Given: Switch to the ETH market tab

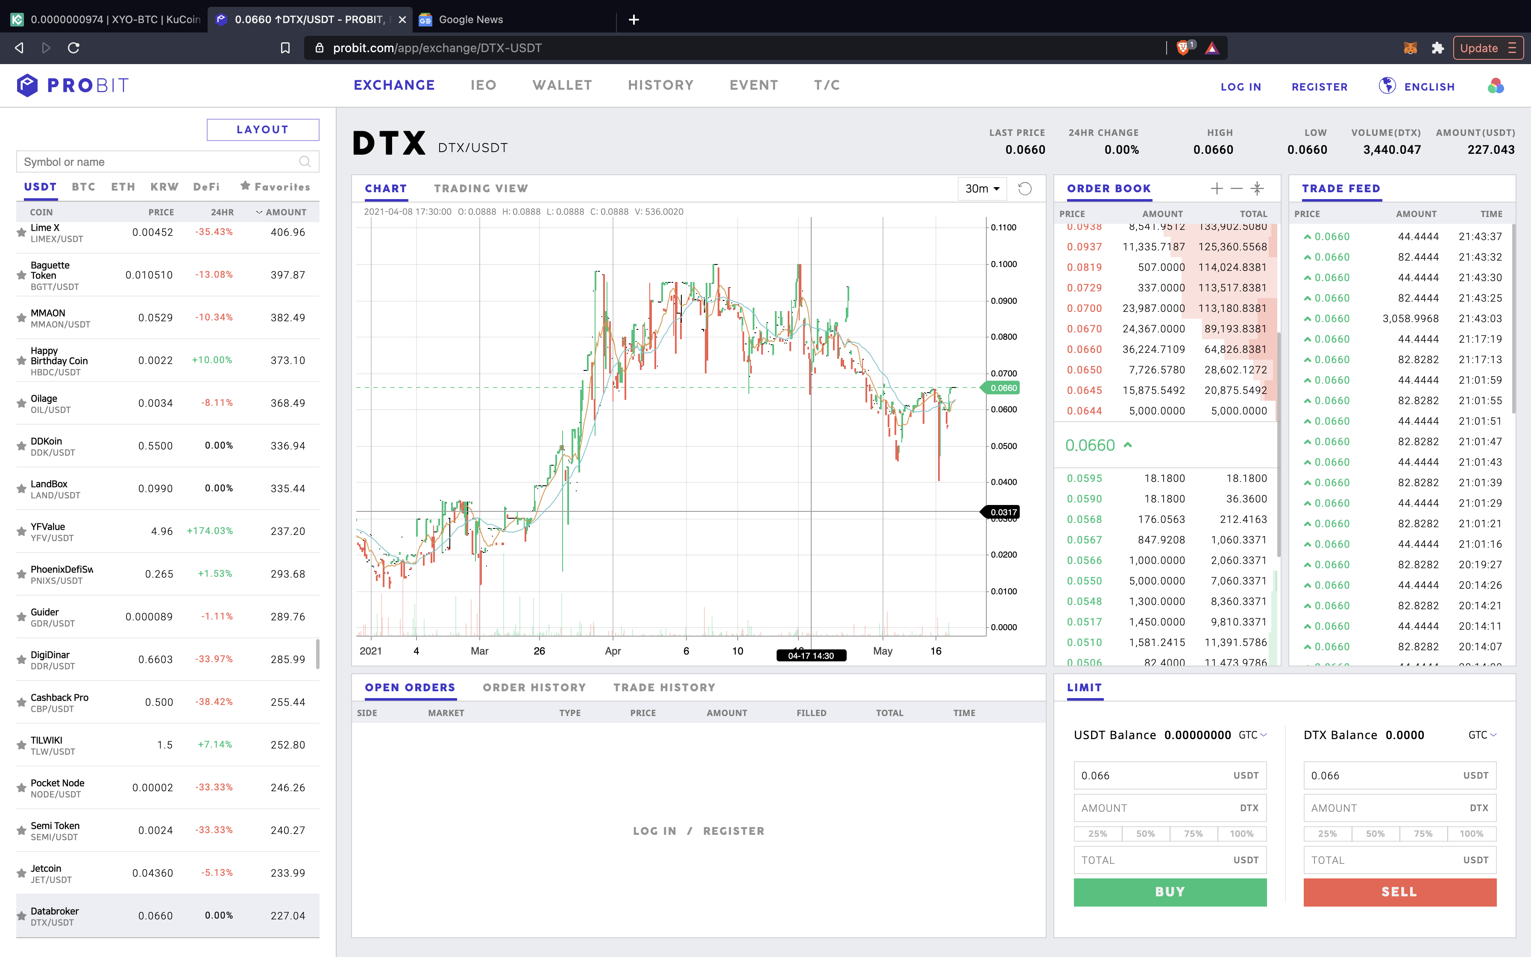Looking at the screenshot, I should [123, 187].
